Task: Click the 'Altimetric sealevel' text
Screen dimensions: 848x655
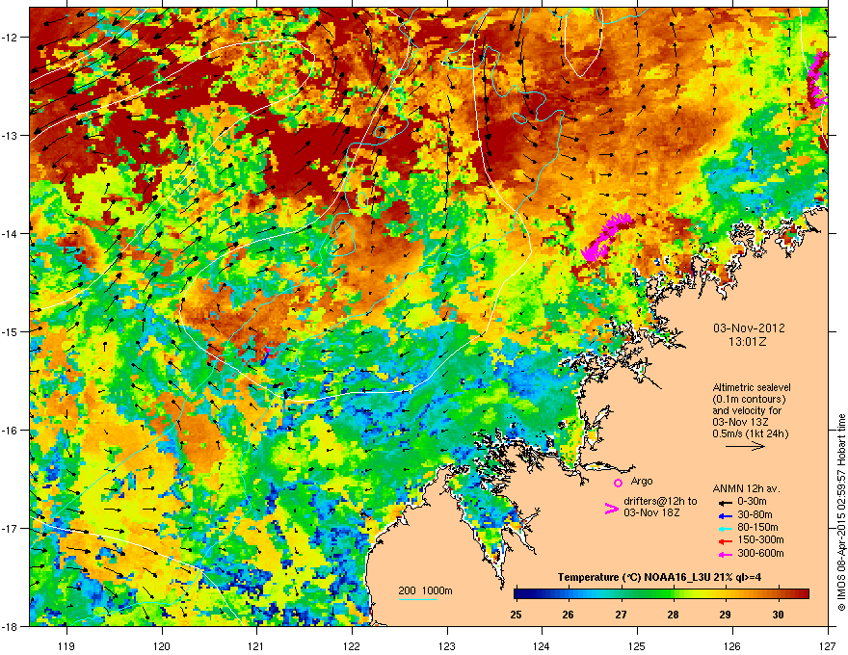Action: click(752, 387)
